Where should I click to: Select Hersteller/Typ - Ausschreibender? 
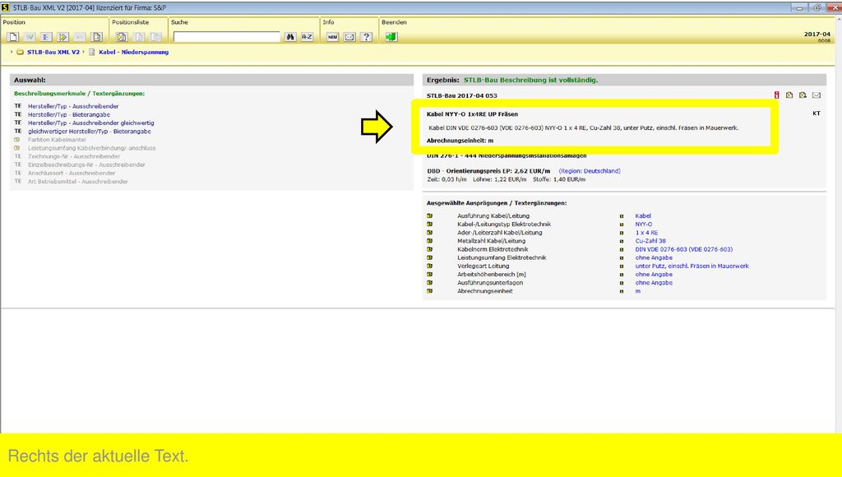coord(73,106)
